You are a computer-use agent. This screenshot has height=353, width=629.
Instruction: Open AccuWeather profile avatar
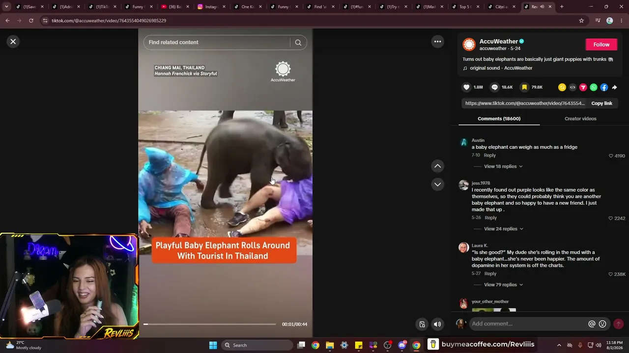click(469, 45)
